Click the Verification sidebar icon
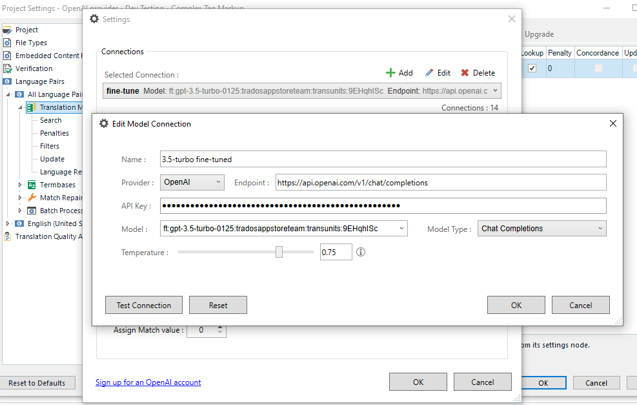Screen dimensions: 637x405 point(8,68)
